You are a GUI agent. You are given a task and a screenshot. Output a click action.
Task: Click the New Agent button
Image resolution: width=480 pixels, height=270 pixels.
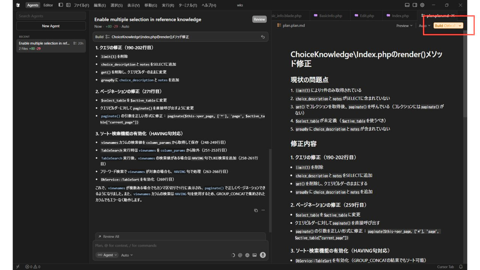(51, 26)
